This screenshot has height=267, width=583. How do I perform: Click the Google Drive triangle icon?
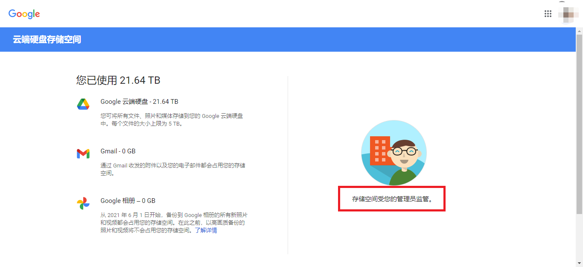pos(83,104)
